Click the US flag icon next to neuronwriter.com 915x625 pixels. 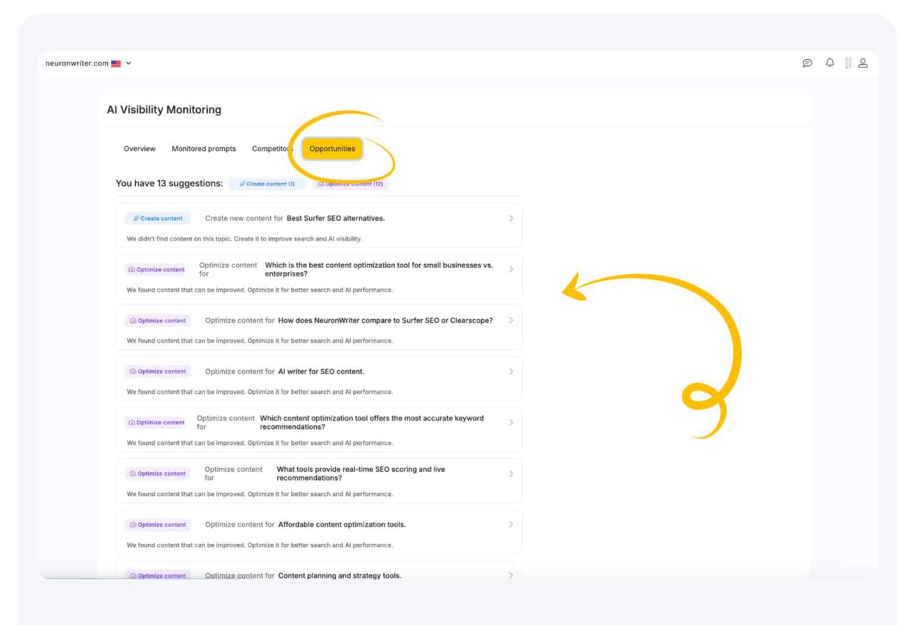coord(116,63)
